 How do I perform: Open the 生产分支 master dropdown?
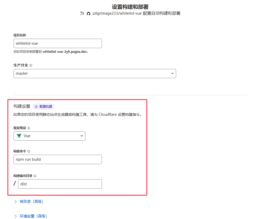[x=95, y=74]
